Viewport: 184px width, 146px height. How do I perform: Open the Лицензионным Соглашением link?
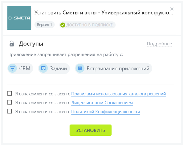(x=102, y=103)
